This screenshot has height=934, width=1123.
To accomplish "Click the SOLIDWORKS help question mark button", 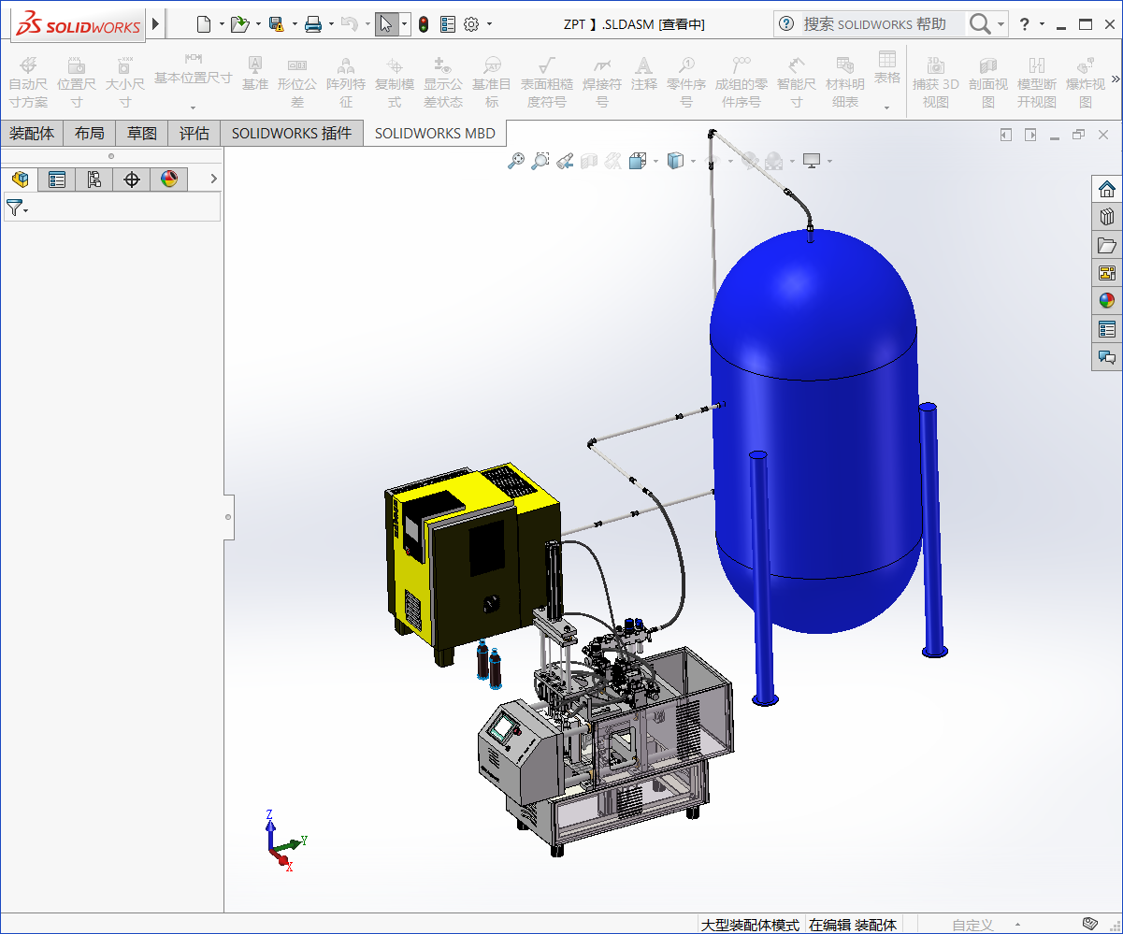I will (x=1025, y=22).
